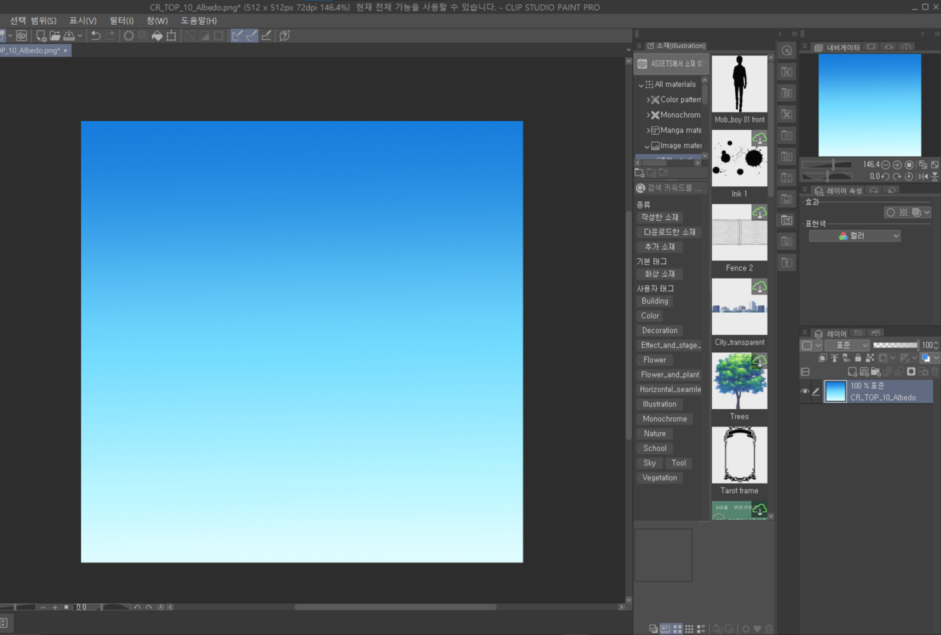Image resolution: width=941 pixels, height=635 pixels.
Task: Expand the Color pattern folder
Action: (648, 100)
